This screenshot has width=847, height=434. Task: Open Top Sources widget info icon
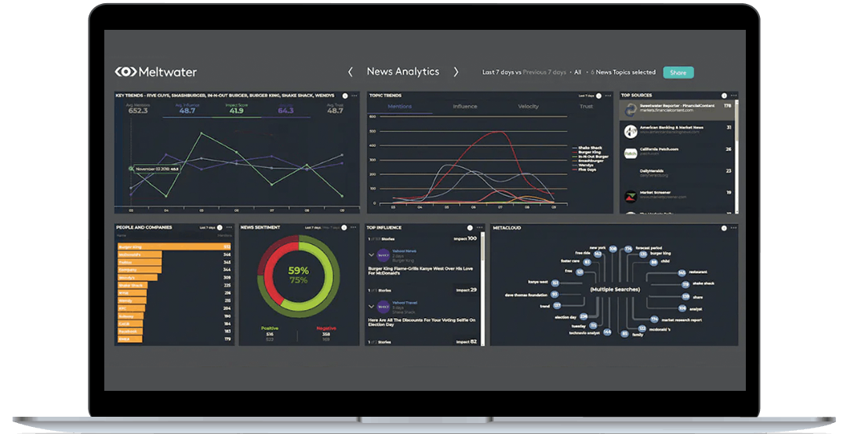[724, 96]
